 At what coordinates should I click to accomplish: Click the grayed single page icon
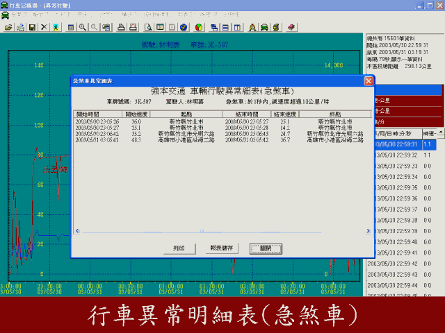(172, 27)
